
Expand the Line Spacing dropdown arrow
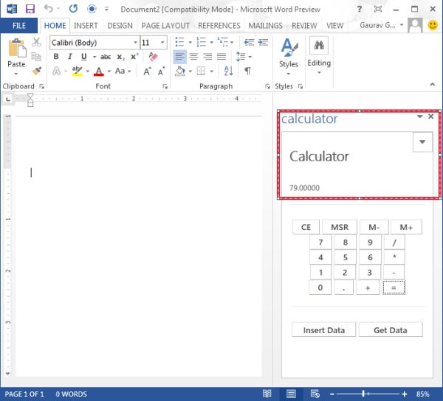(250, 57)
